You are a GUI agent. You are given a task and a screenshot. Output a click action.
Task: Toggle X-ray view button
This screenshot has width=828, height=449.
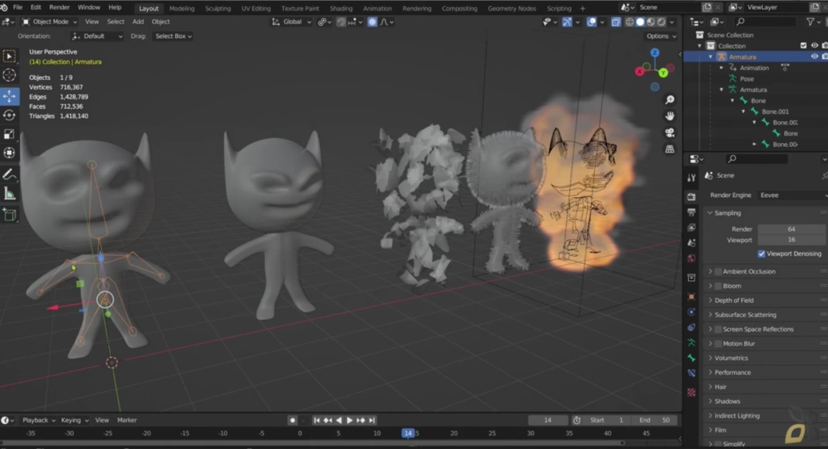615,22
